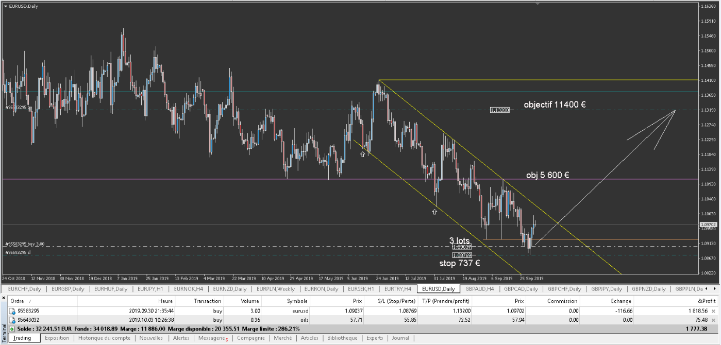721x345 pixels.
Task: Click the order icon beside order 95643032
Action: 12,320
